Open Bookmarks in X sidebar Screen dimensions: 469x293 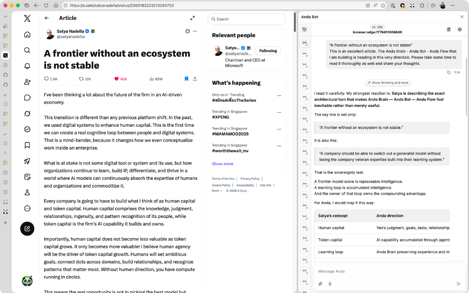[x=27, y=145]
